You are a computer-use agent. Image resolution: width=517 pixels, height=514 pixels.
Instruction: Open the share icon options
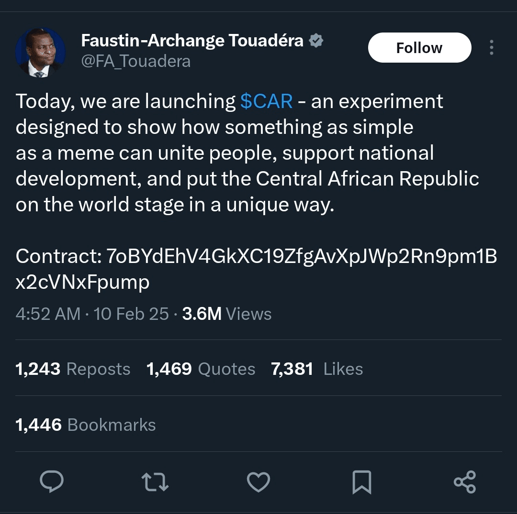(x=464, y=481)
